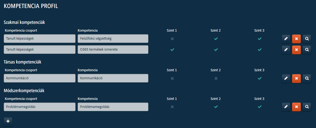This screenshot has height=128, width=316.
Task: Delete the Problémamegoldás competency row
Action: coord(296,107)
